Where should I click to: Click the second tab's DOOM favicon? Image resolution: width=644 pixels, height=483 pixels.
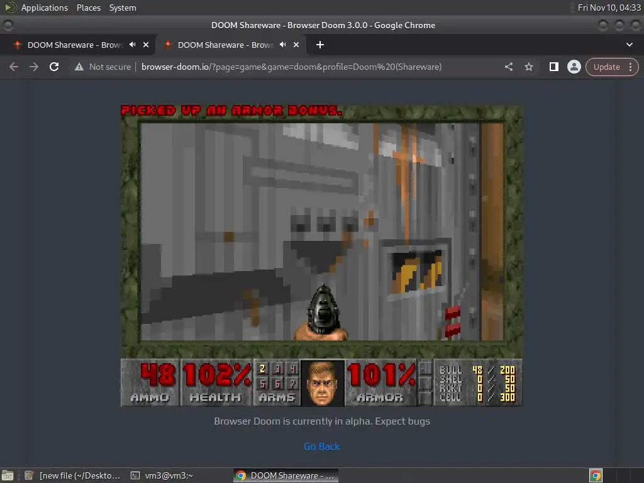click(167, 45)
